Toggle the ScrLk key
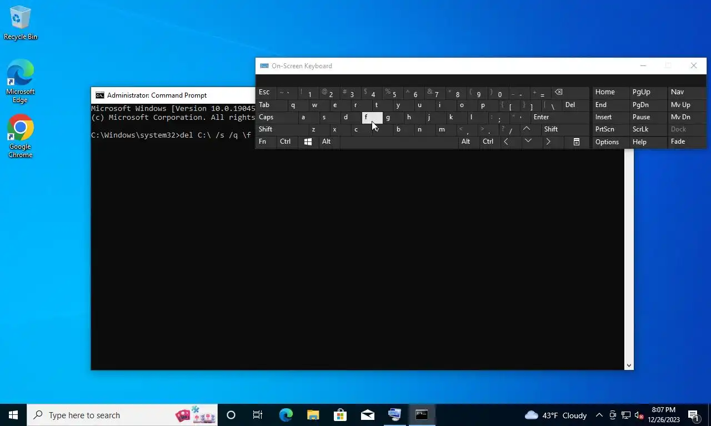 [x=648, y=129]
